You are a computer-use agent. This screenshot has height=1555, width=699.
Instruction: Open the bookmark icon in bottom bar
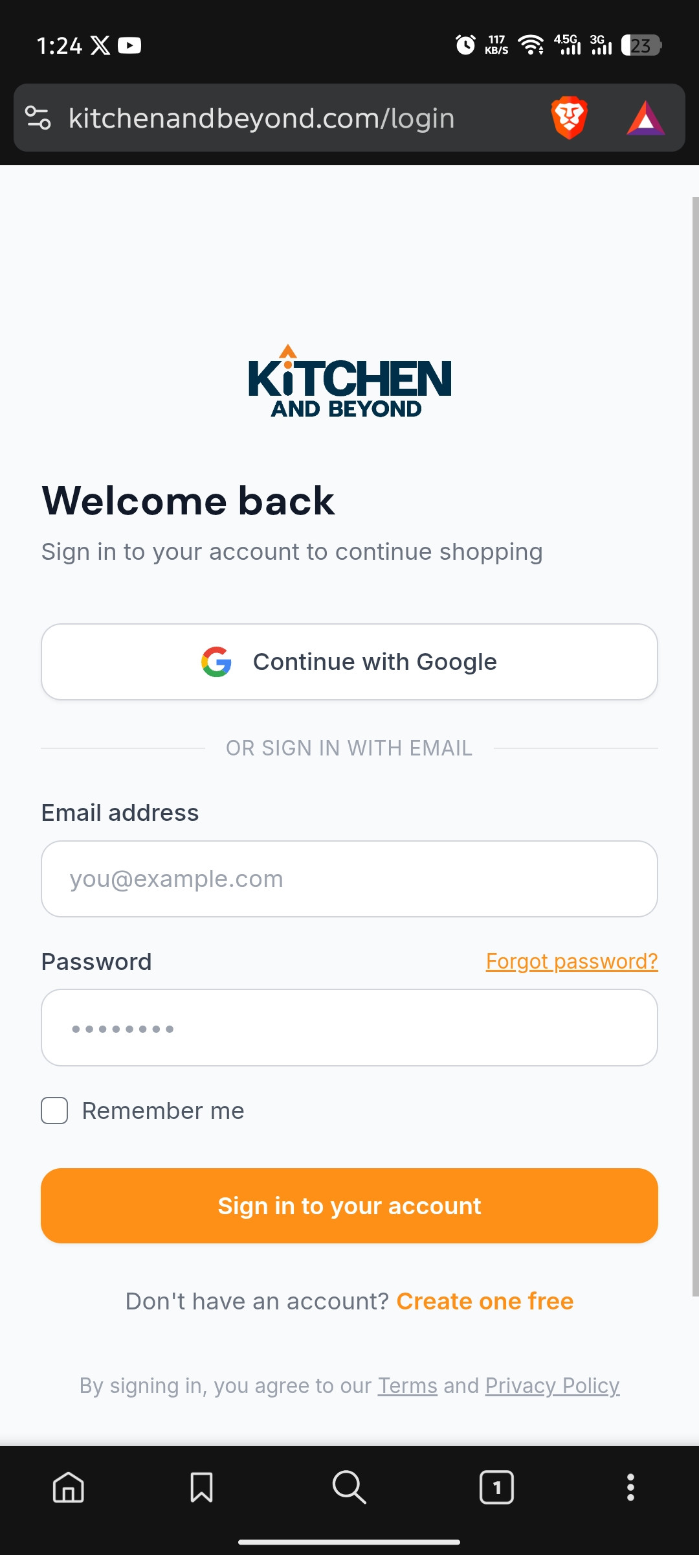click(201, 1487)
